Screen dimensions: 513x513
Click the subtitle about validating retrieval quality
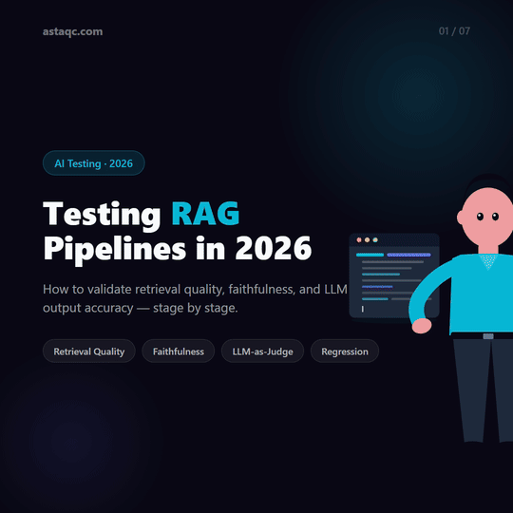point(195,298)
